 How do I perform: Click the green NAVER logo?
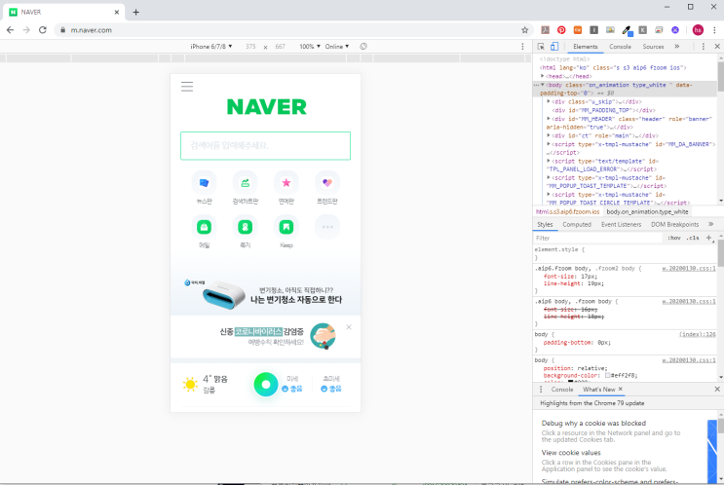click(x=266, y=107)
